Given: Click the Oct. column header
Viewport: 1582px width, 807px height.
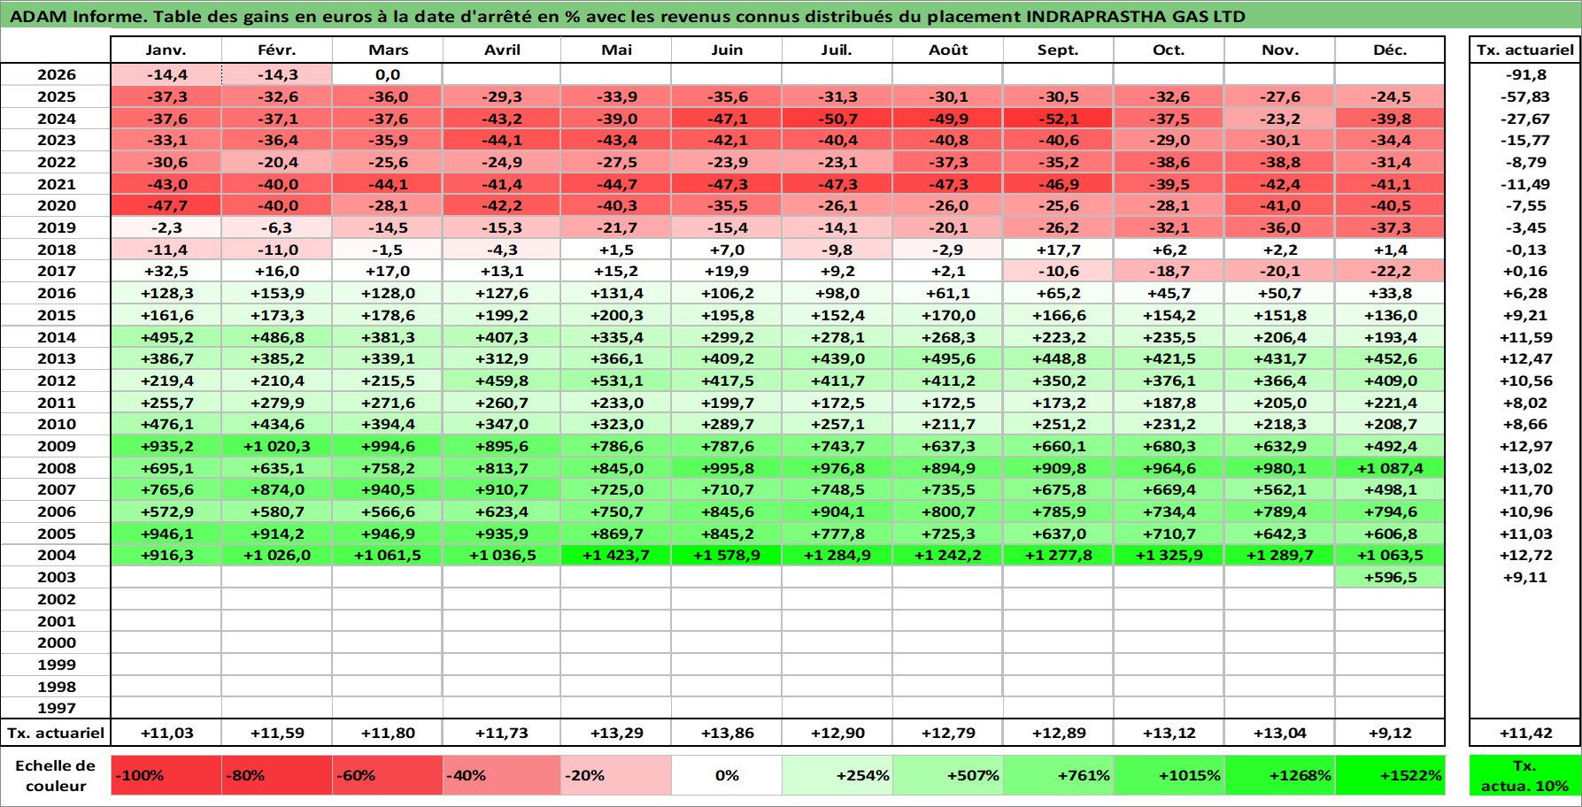Looking at the screenshot, I should pyautogui.click(x=1169, y=50).
